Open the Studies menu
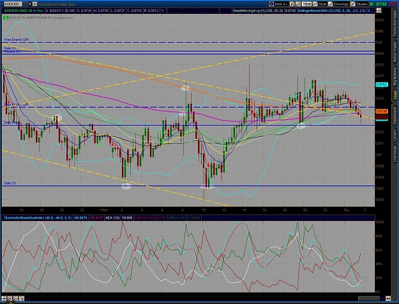The width and height of the screenshot is (399, 304). pyautogui.click(x=359, y=4)
